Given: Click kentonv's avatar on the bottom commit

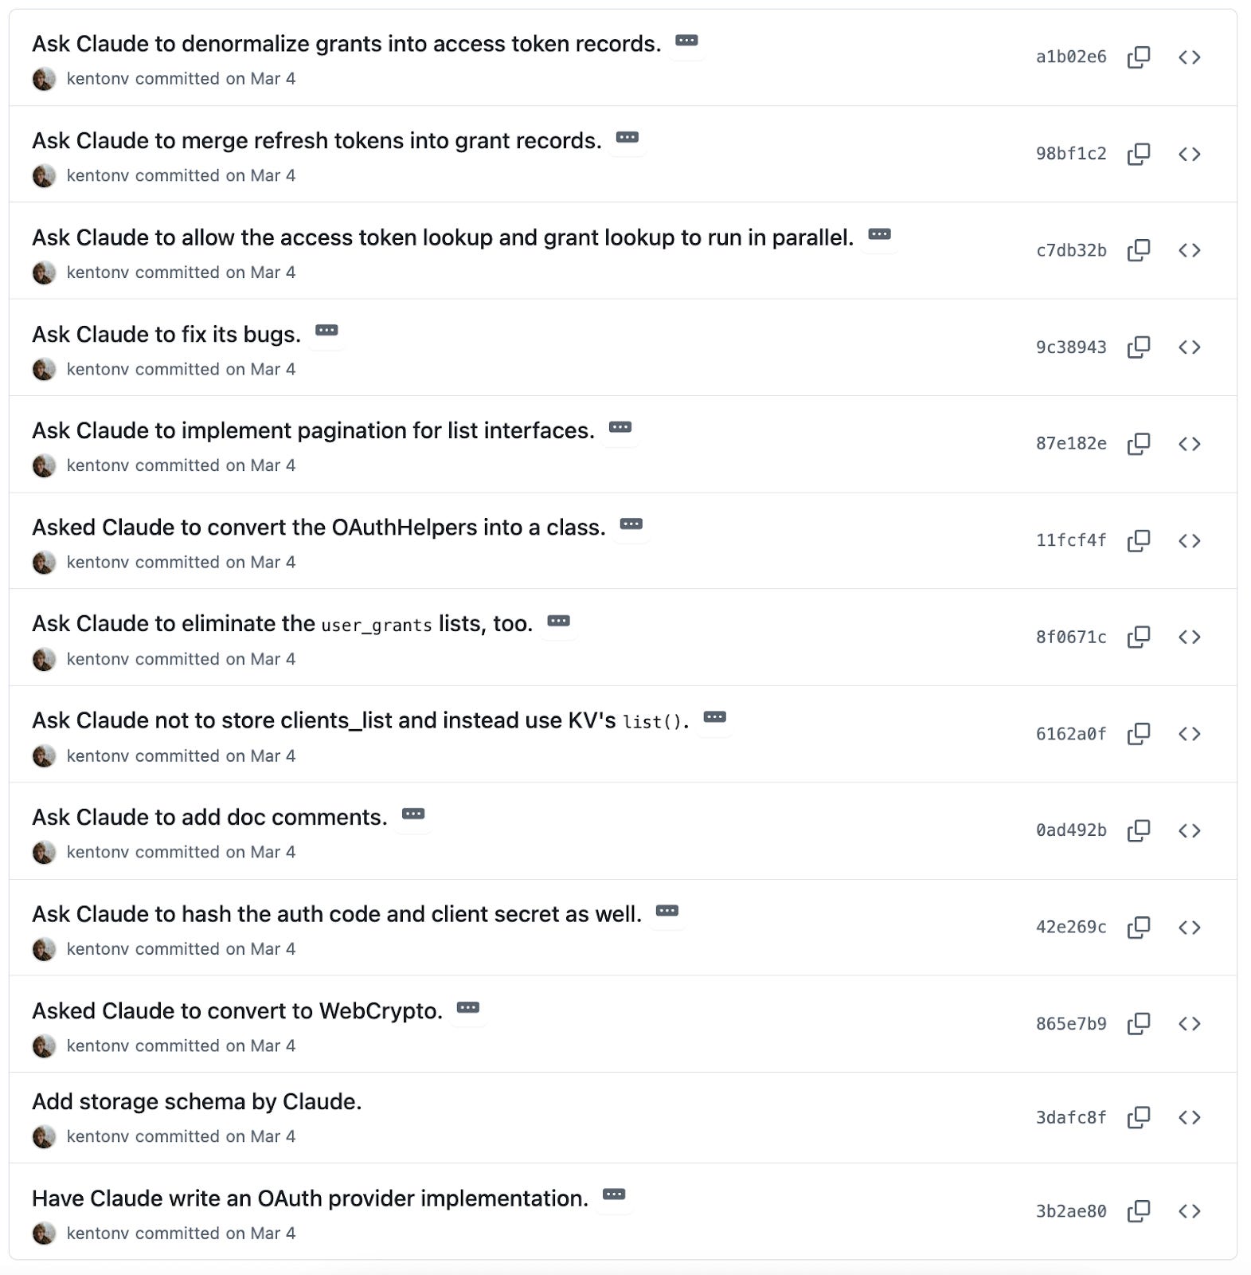Looking at the screenshot, I should click(44, 1233).
